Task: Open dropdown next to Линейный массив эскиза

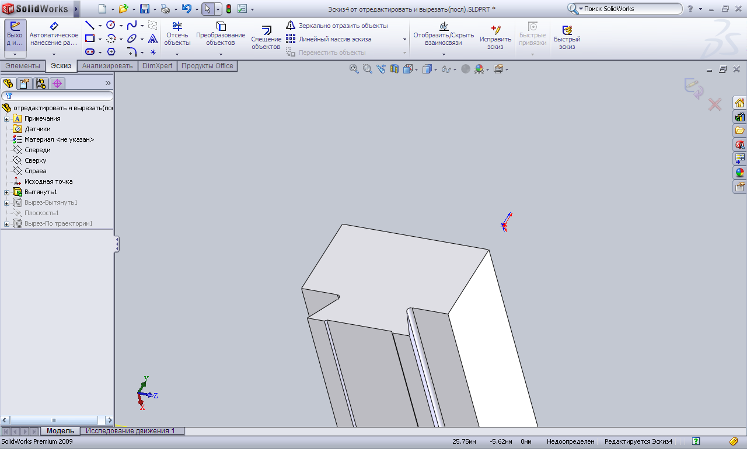Action: point(404,39)
